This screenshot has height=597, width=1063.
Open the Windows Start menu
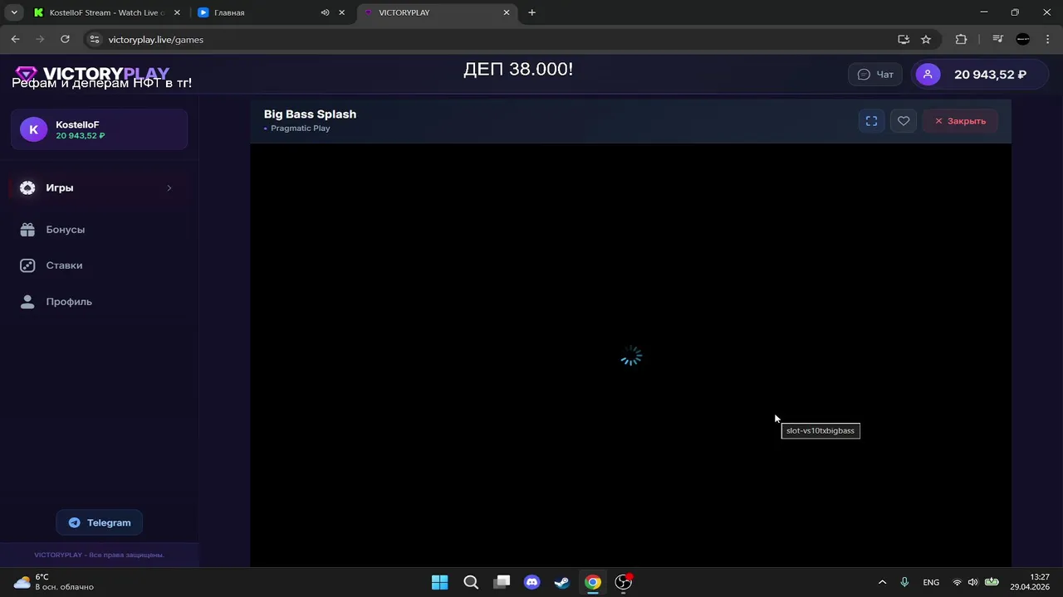pos(440,582)
